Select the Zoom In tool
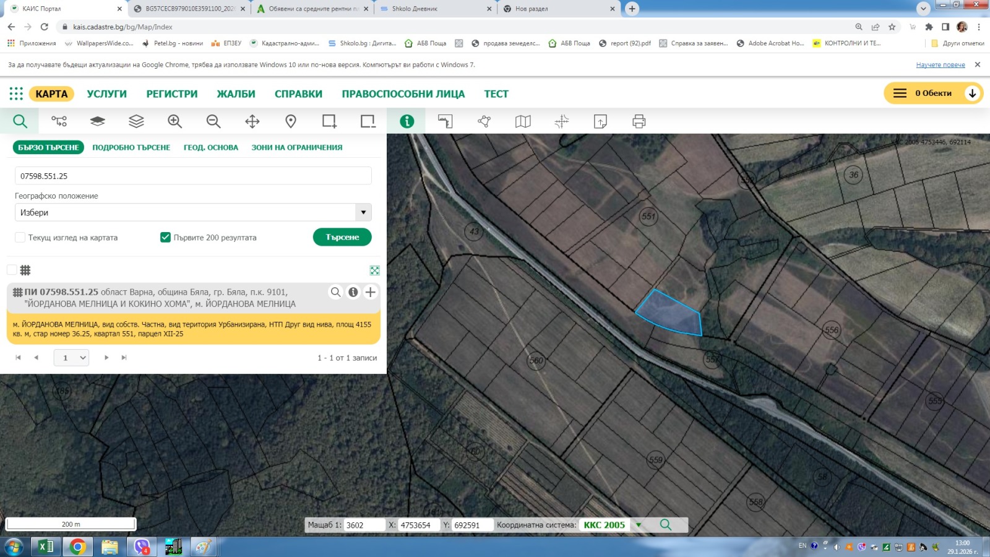Screen dimensions: 990x557 176,121
